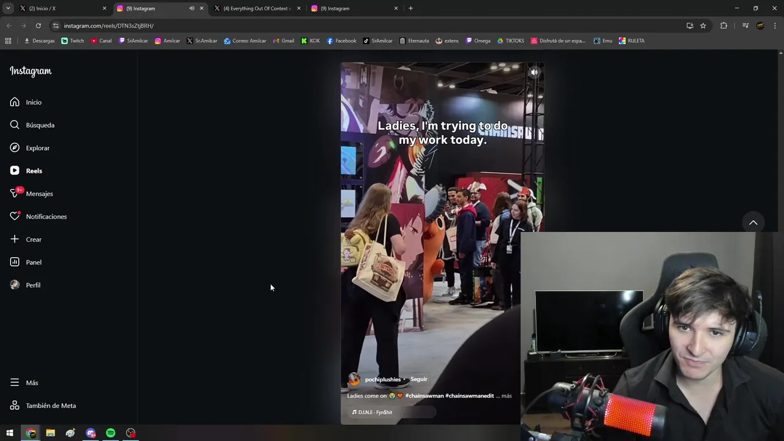Open bookmarks apps grid icon
Image resolution: width=784 pixels, height=441 pixels.
click(8, 41)
